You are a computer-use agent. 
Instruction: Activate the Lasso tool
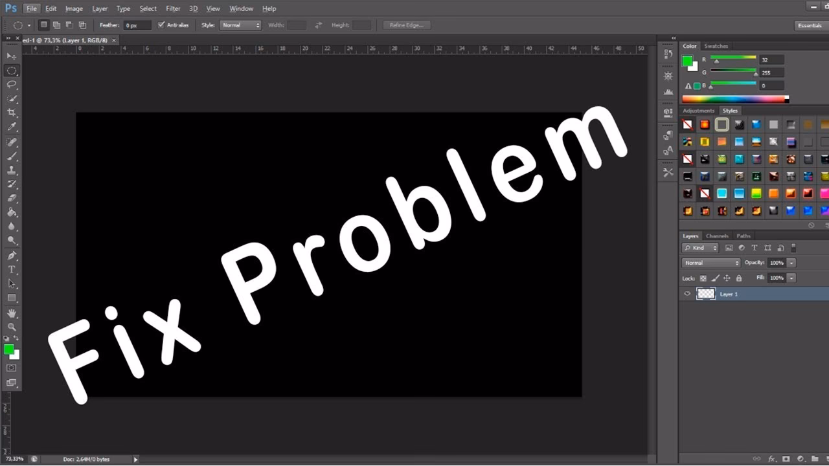point(12,85)
